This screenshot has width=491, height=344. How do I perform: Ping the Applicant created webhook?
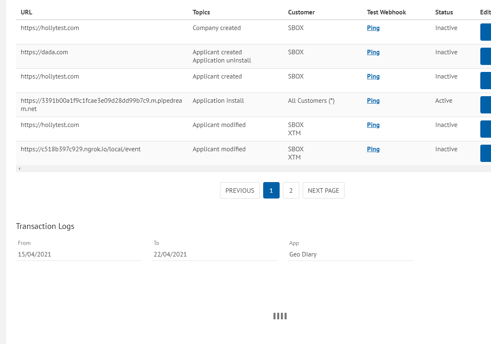[373, 76]
